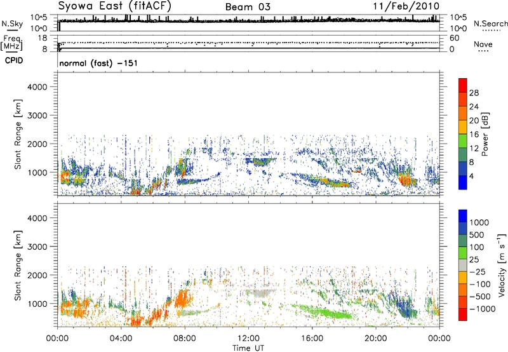Click the left '10^5' N.Sky axis tick

click(39, 18)
